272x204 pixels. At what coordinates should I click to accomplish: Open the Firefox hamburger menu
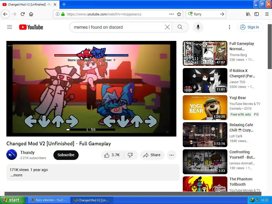tap(267, 14)
